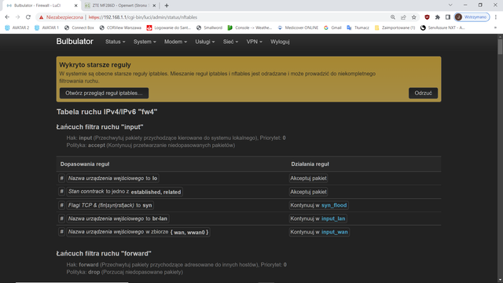503x283 pixels.
Task: Click the # marker of the br-lan rule
Action: tap(61, 219)
